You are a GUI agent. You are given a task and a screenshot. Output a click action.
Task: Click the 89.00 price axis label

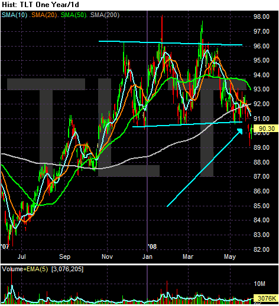pyautogui.click(x=261, y=147)
